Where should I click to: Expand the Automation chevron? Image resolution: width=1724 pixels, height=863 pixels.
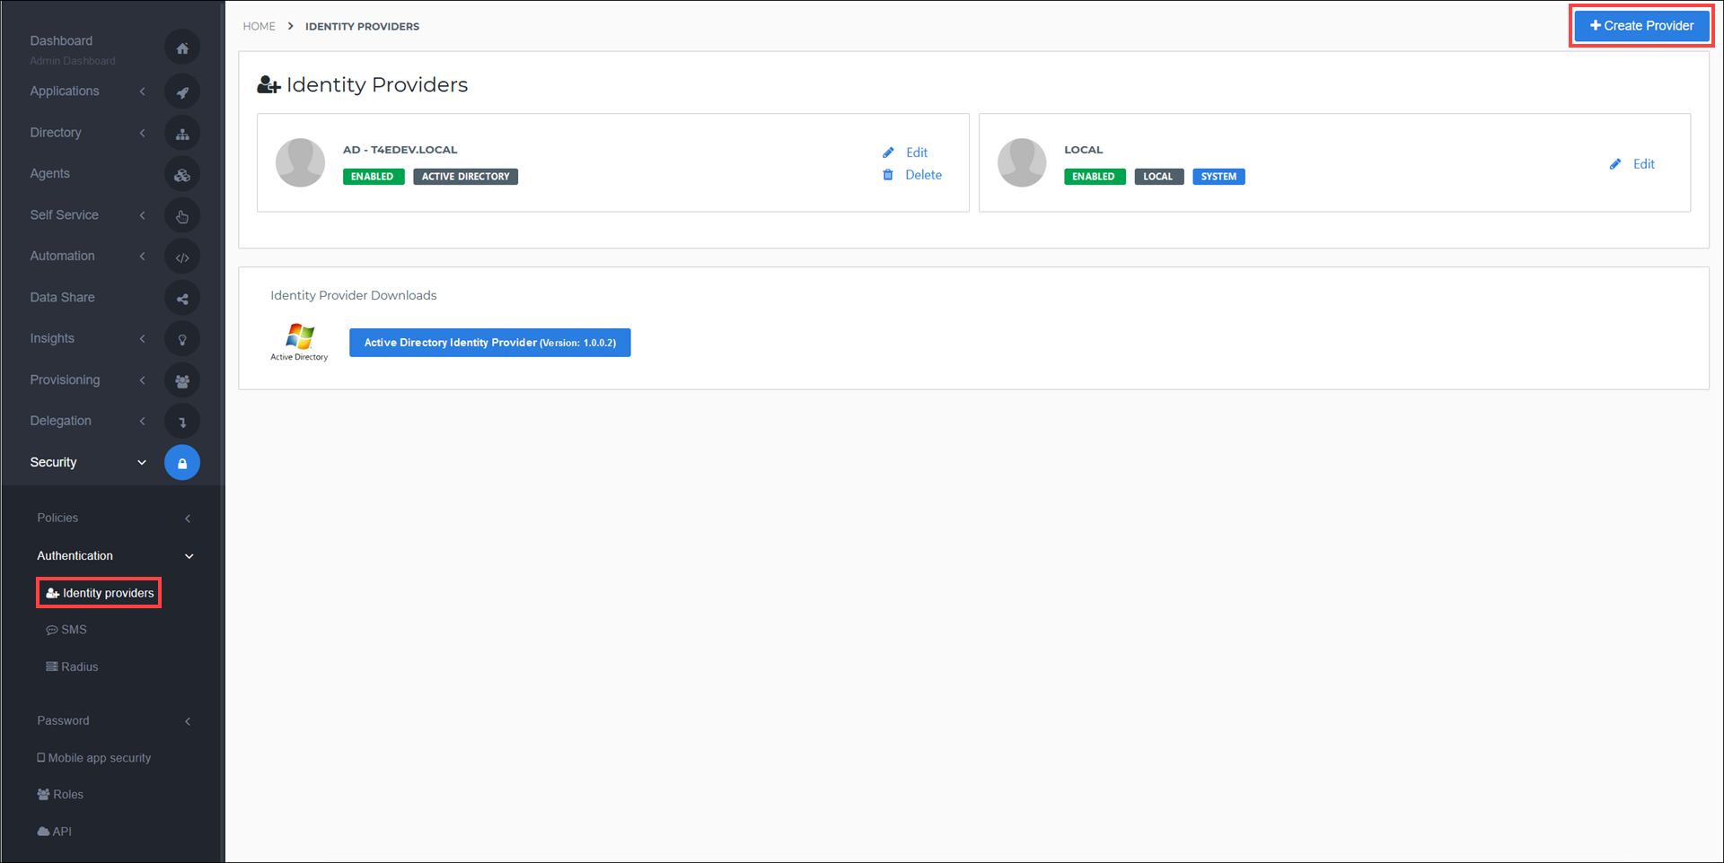pyautogui.click(x=142, y=257)
